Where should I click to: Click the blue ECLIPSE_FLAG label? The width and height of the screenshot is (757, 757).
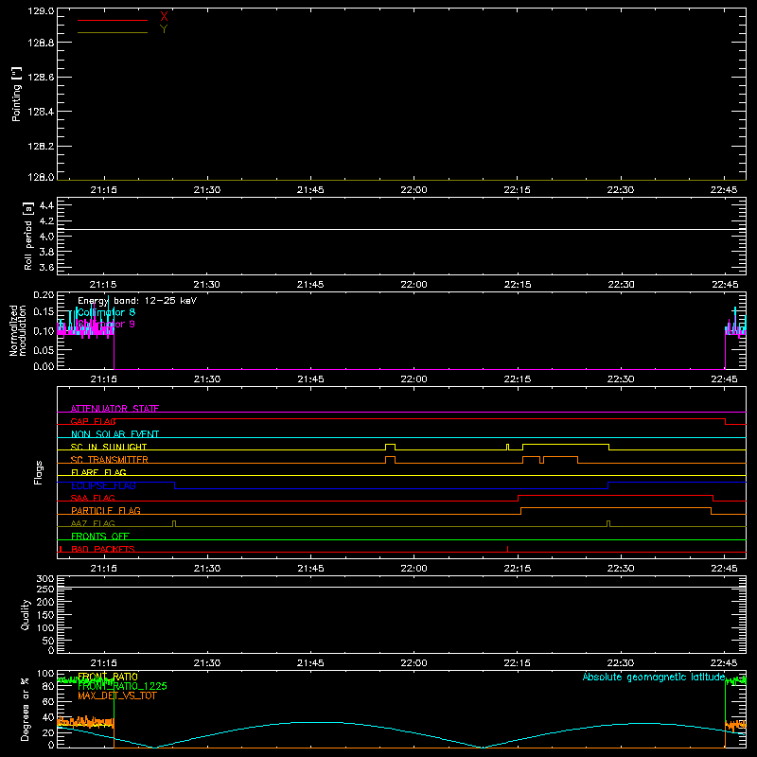[x=103, y=485]
